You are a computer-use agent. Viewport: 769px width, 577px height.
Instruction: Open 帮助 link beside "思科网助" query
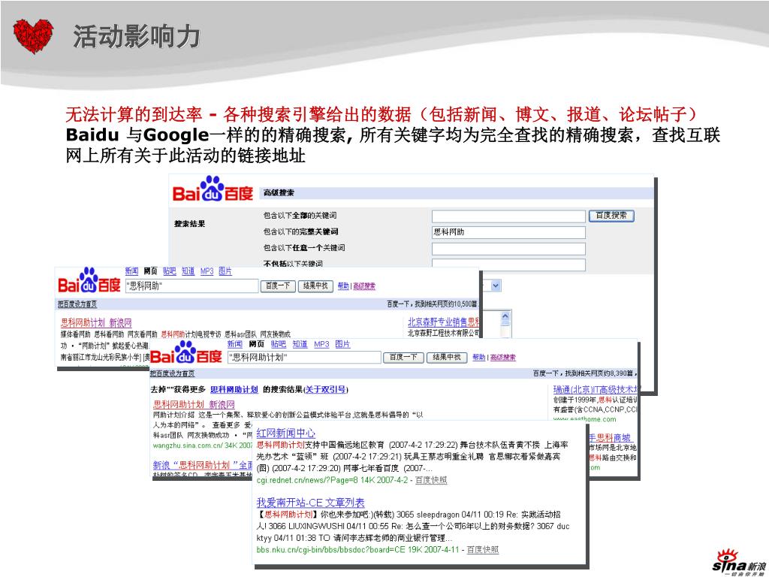coord(343,286)
